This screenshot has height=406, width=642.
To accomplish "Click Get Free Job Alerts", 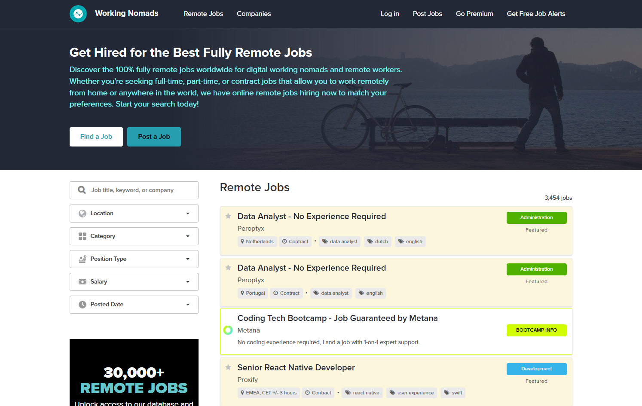I will pyautogui.click(x=536, y=14).
